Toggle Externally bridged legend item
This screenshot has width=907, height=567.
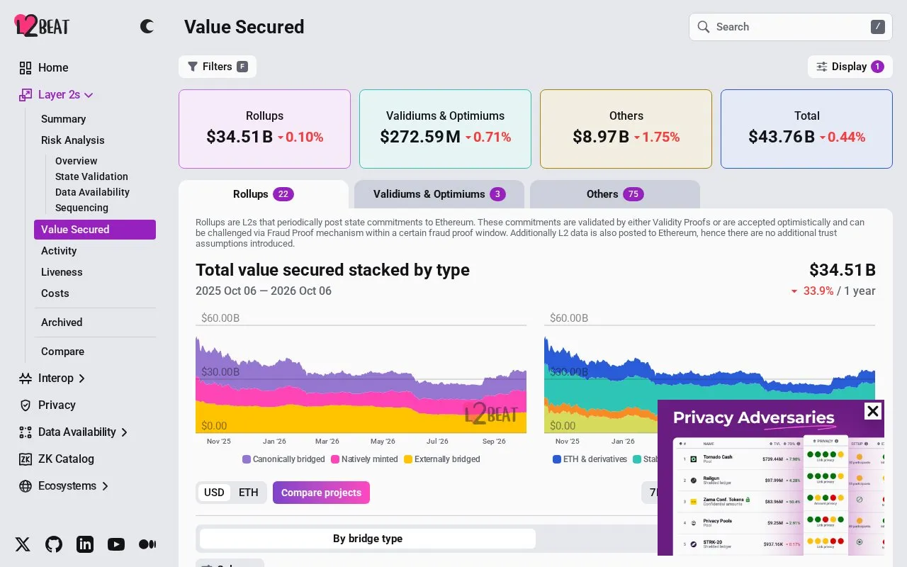coord(442,459)
